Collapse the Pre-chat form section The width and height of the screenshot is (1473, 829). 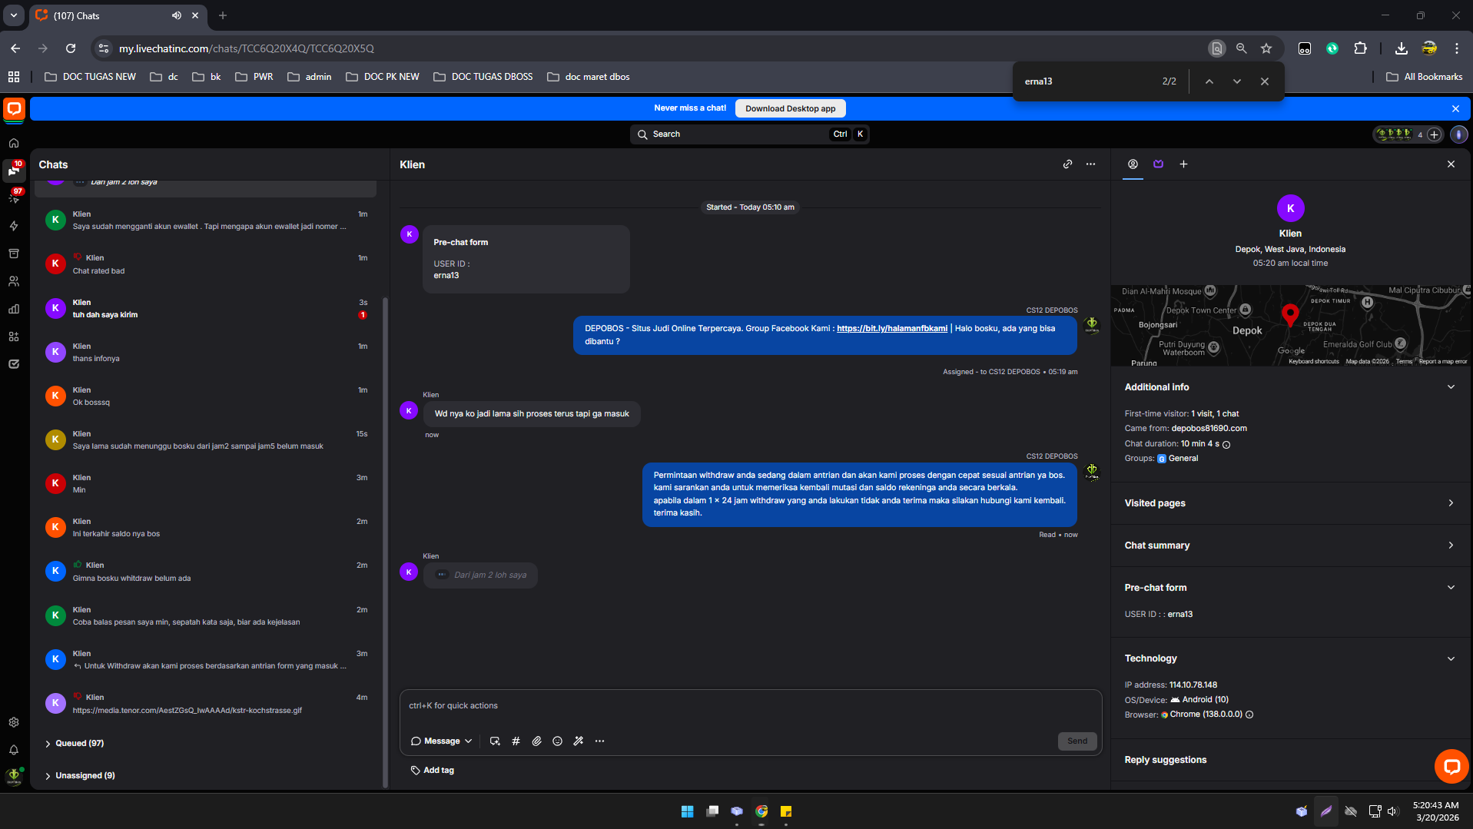tap(1451, 588)
